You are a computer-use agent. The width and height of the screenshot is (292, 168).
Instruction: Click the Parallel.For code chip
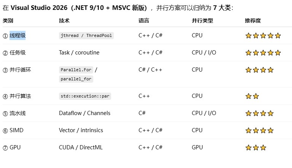77,70
